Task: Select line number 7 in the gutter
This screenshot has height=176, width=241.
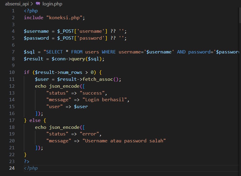Action: tap(13, 52)
